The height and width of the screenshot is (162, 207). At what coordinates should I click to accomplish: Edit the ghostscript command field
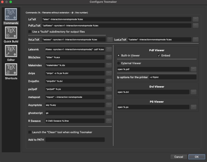tap(75, 113)
